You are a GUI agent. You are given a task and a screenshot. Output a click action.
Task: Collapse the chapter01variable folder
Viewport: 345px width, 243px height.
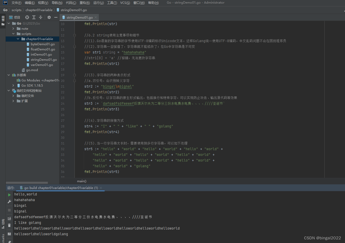[18, 39]
